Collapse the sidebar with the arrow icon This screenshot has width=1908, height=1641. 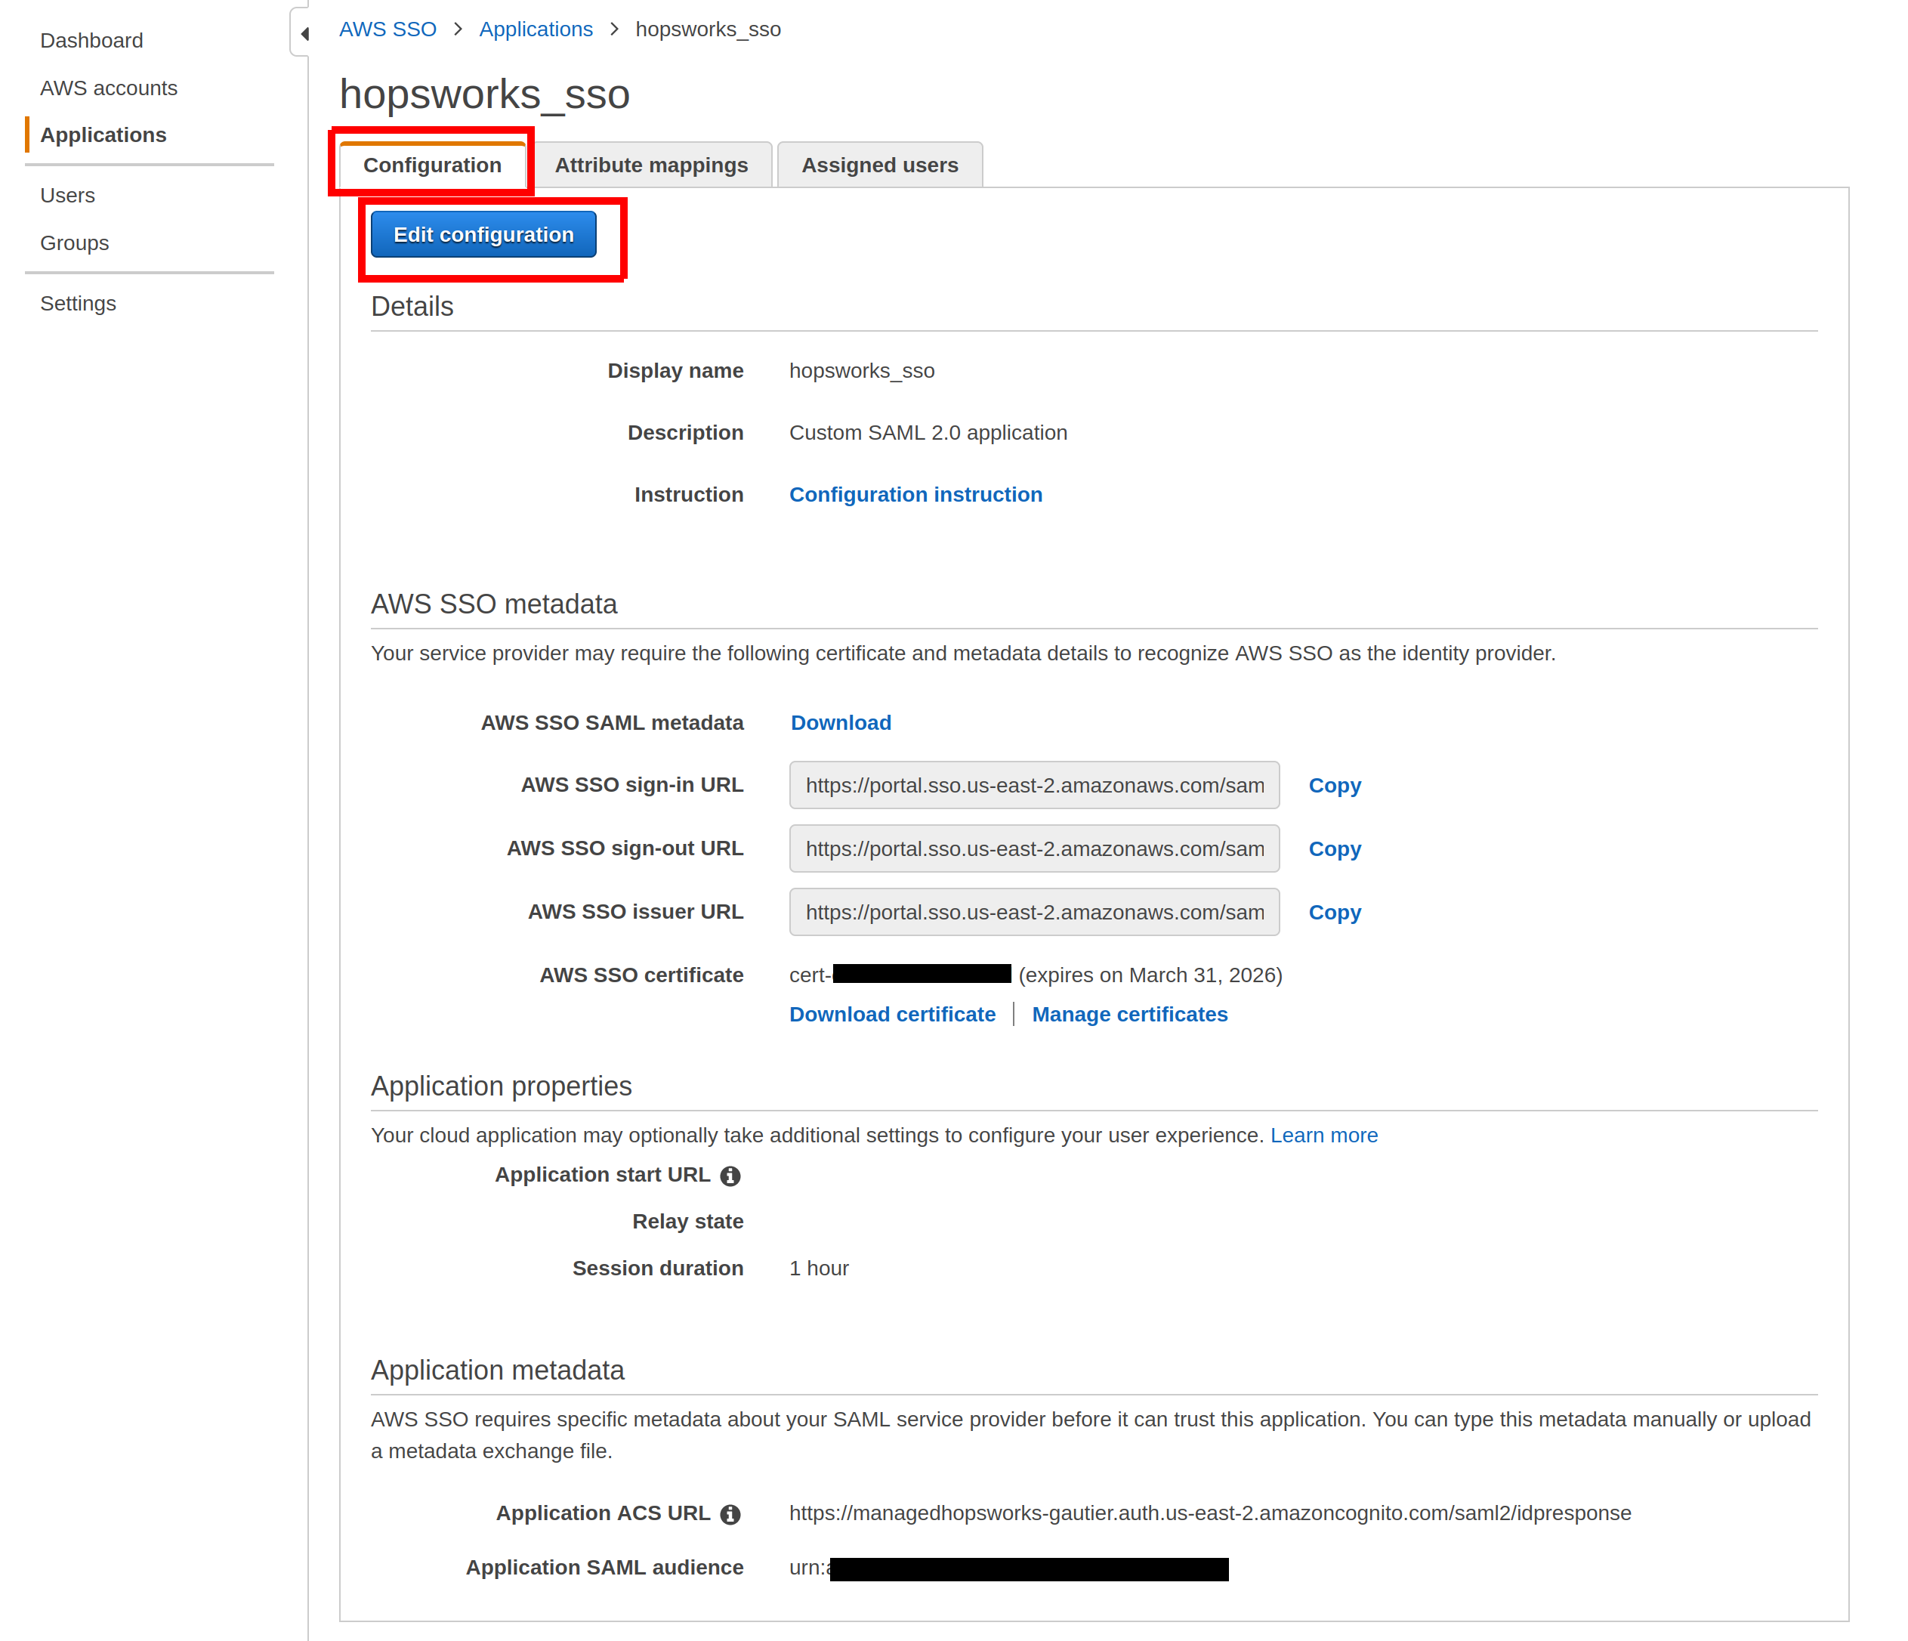[x=304, y=34]
